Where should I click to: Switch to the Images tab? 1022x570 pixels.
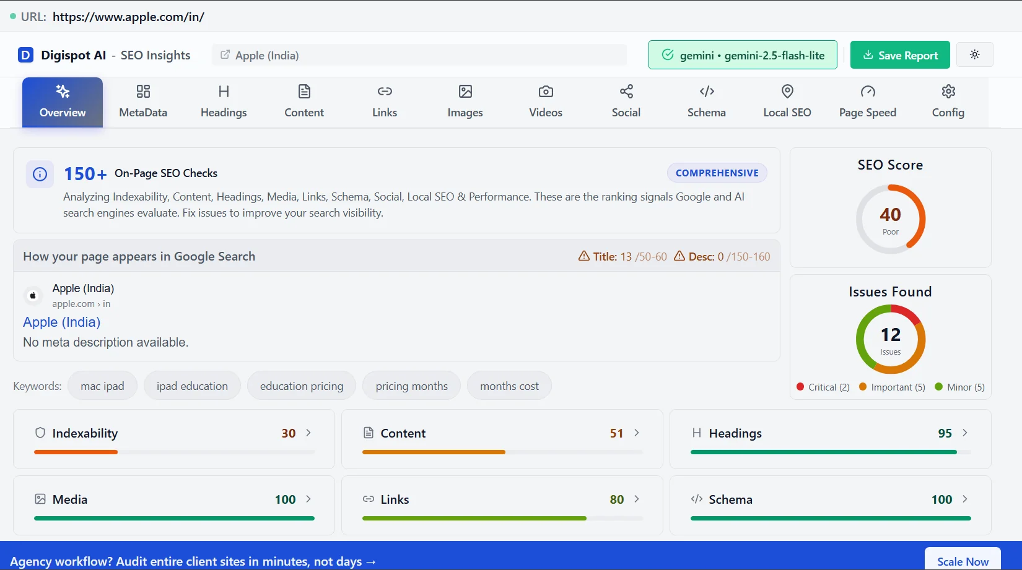click(x=465, y=101)
